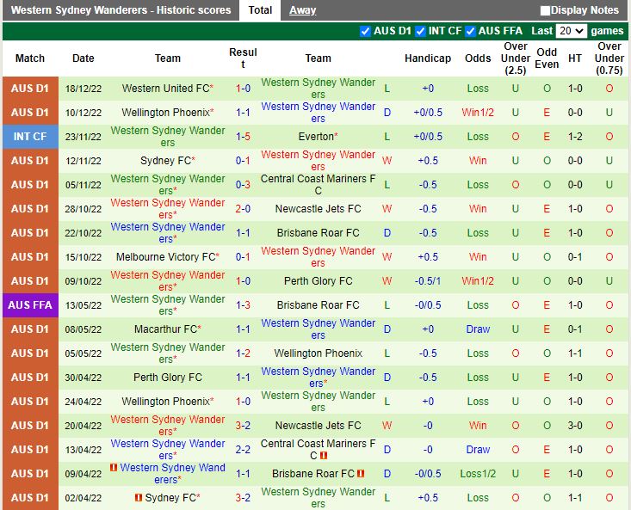Toggle the Display Notes checkbox
This screenshot has width=631, height=510.
point(545,10)
